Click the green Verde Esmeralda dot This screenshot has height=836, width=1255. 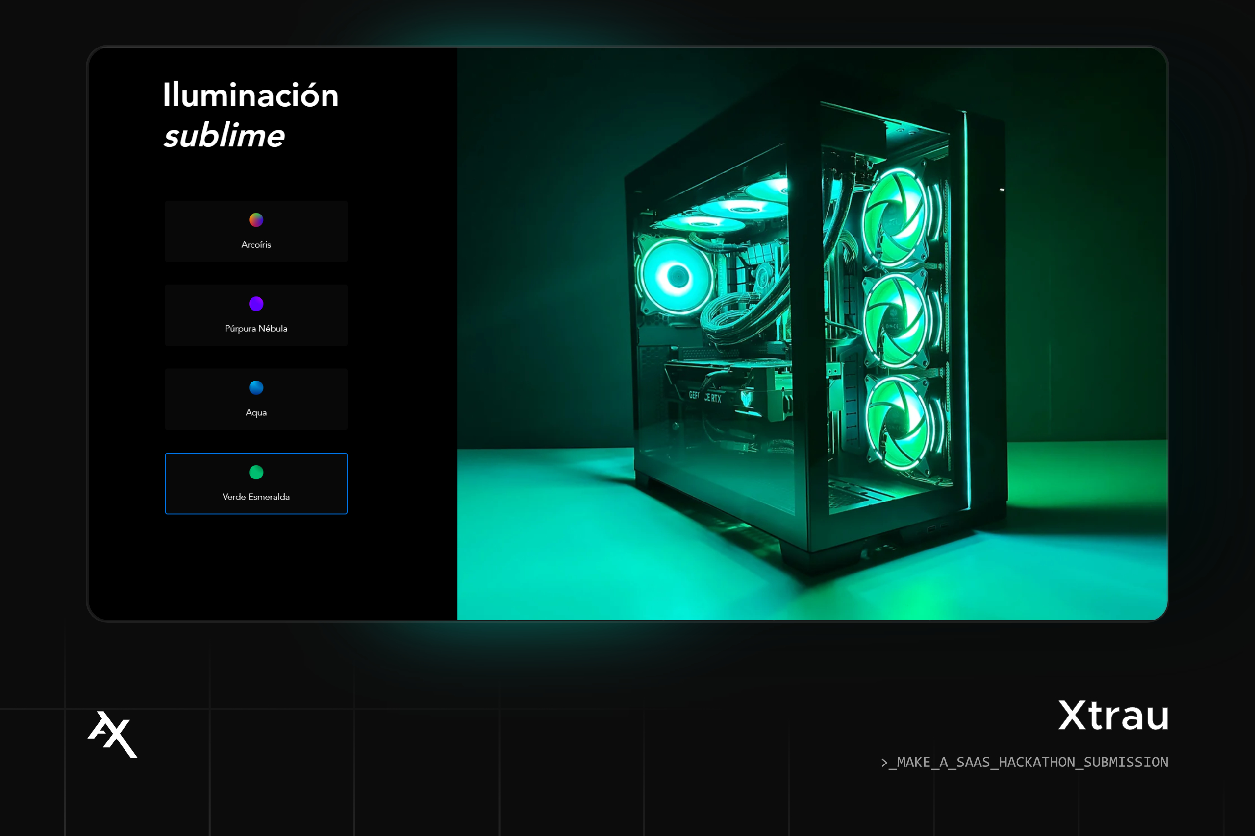(256, 472)
